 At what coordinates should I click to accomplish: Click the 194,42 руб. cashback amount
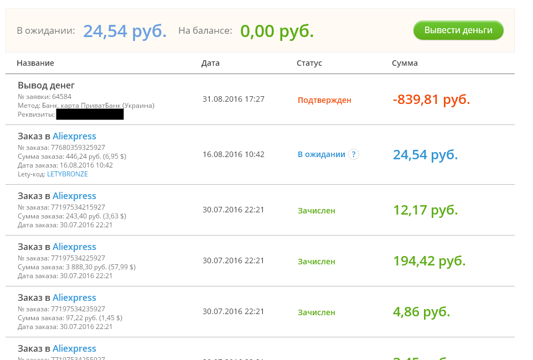coord(429,261)
